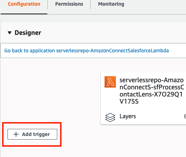
Task: Select the Lambda function card box
Action: [x=143, y=99]
